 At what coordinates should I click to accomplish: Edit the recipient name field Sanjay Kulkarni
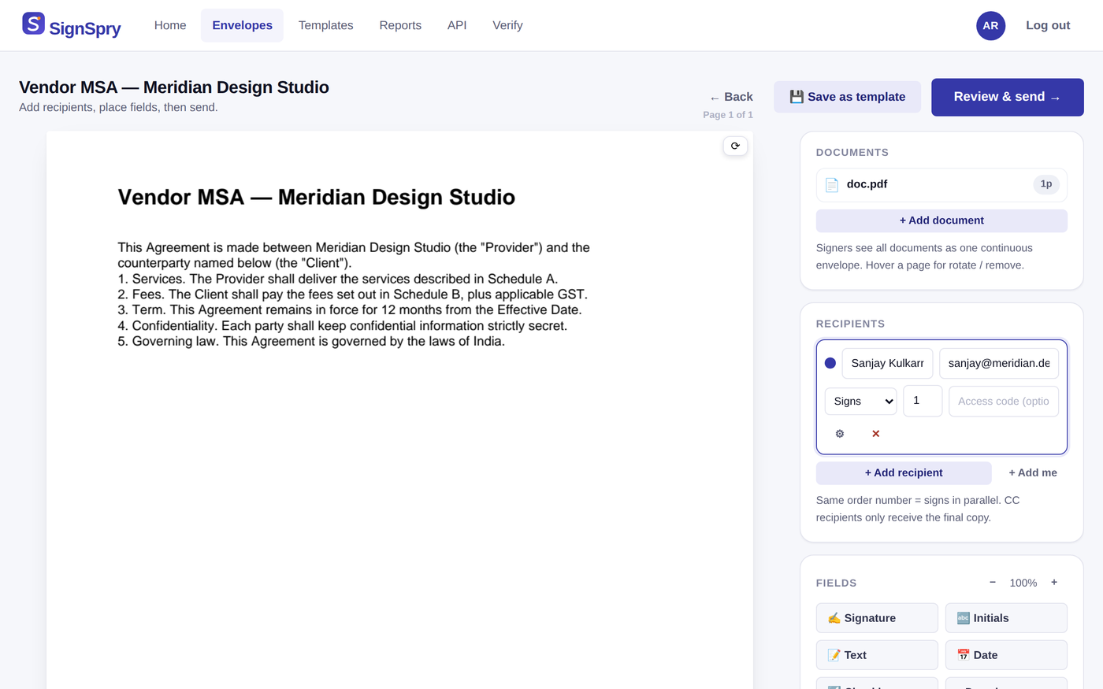pyautogui.click(x=887, y=363)
